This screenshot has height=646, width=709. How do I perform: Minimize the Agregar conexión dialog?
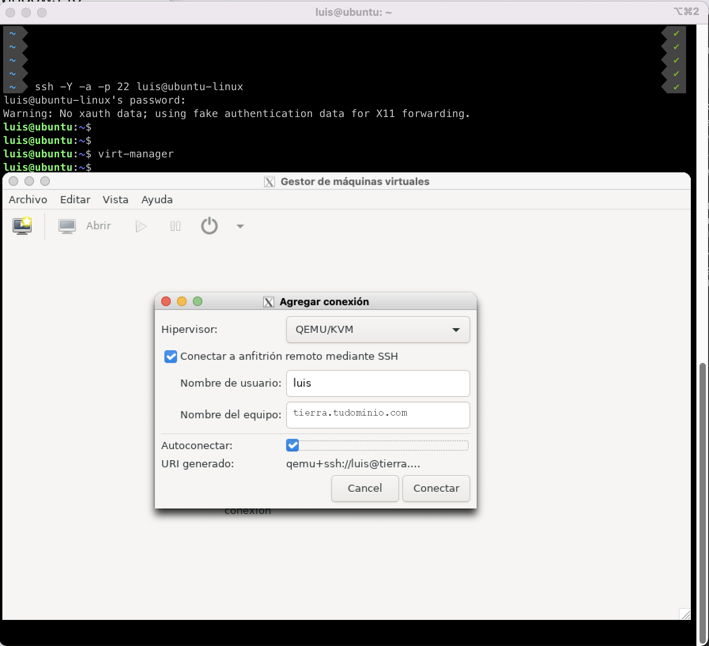182,302
